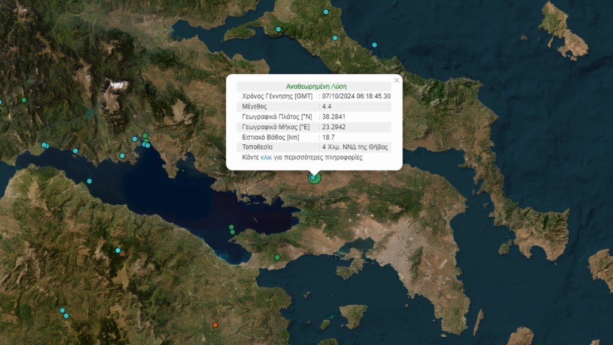Click the 'Εστιακό Βάθος [km]' label
Image resolution: width=613 pixels, height=345 pixels.
pyautogui.click(x=271, y=137)
